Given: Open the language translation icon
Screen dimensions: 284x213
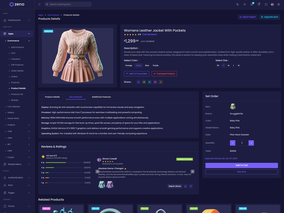Looking at the screenshot, I should point(237,4).
